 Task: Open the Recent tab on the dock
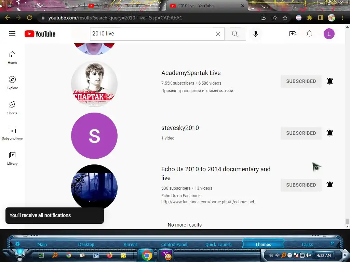(130, 244)
